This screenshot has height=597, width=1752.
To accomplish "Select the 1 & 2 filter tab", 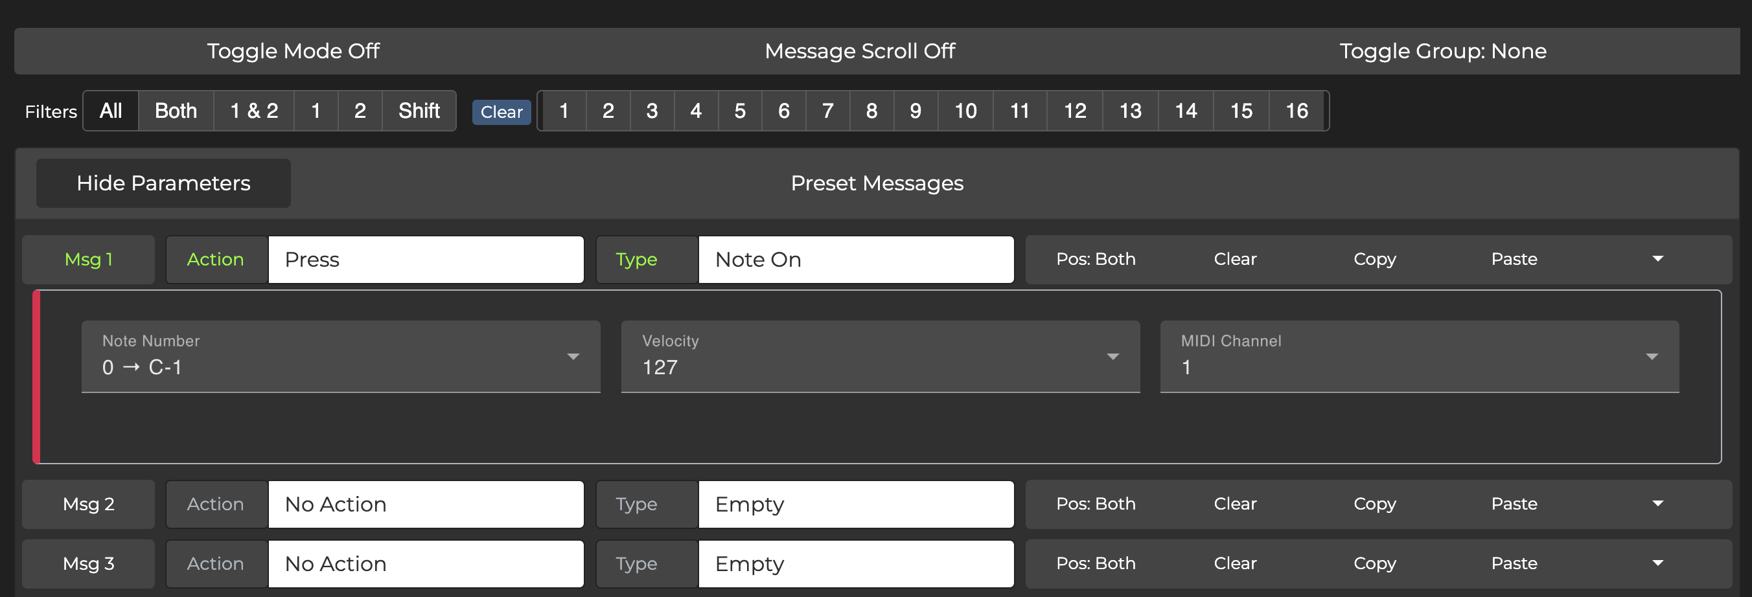I will tap(254, 111).
